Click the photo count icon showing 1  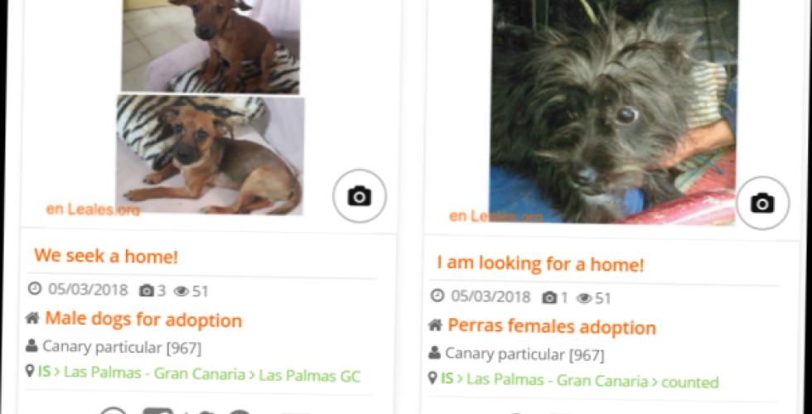pyautogui.click(x=549, y=298)
